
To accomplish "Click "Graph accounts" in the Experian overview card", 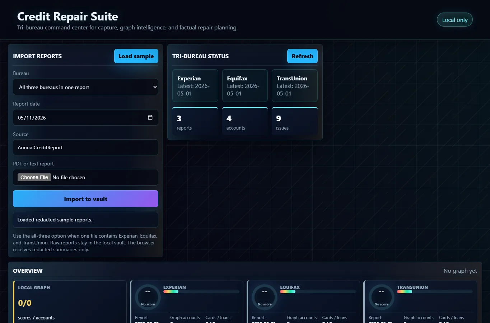I will pos(185,318).
